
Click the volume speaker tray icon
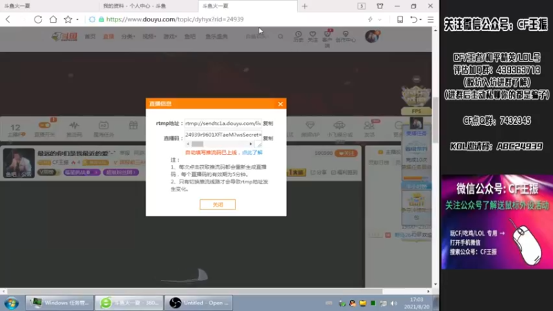click(394, 303)
